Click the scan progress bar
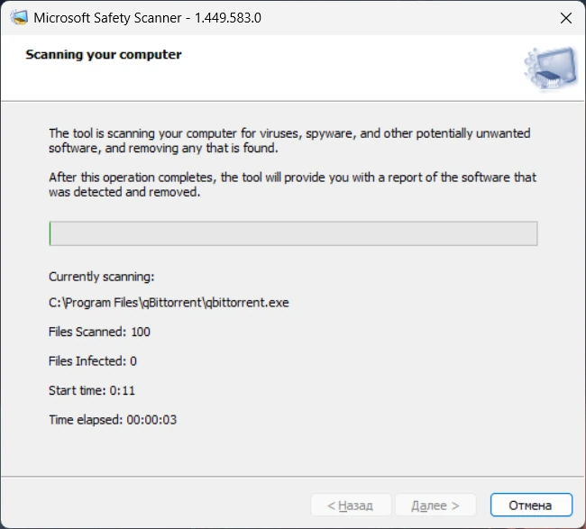The height and width of the screenshot is (529, 586). pos(293,233)
